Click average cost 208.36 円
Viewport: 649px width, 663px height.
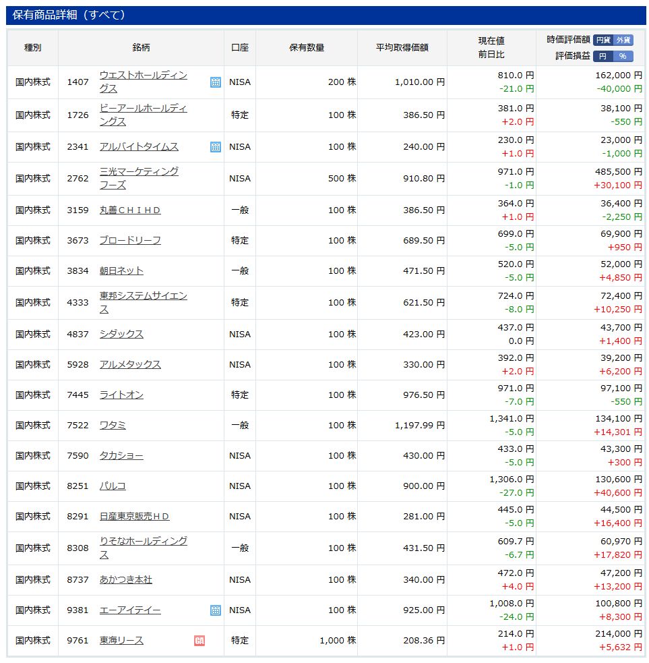[424, 641]
